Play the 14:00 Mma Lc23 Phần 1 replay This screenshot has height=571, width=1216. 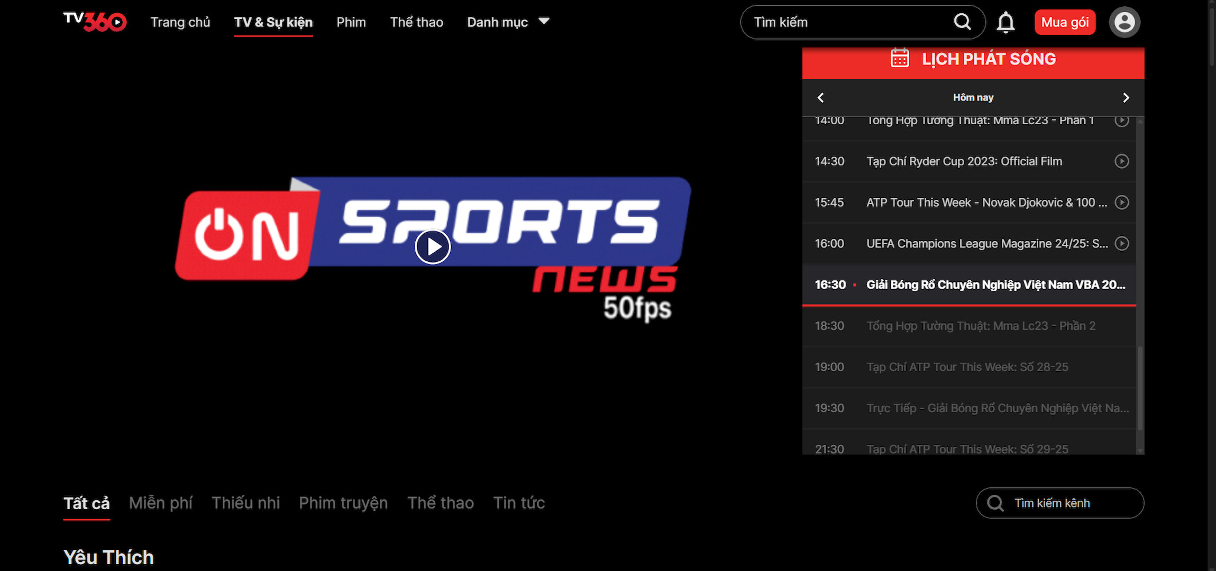click(x=1121, y=121)
